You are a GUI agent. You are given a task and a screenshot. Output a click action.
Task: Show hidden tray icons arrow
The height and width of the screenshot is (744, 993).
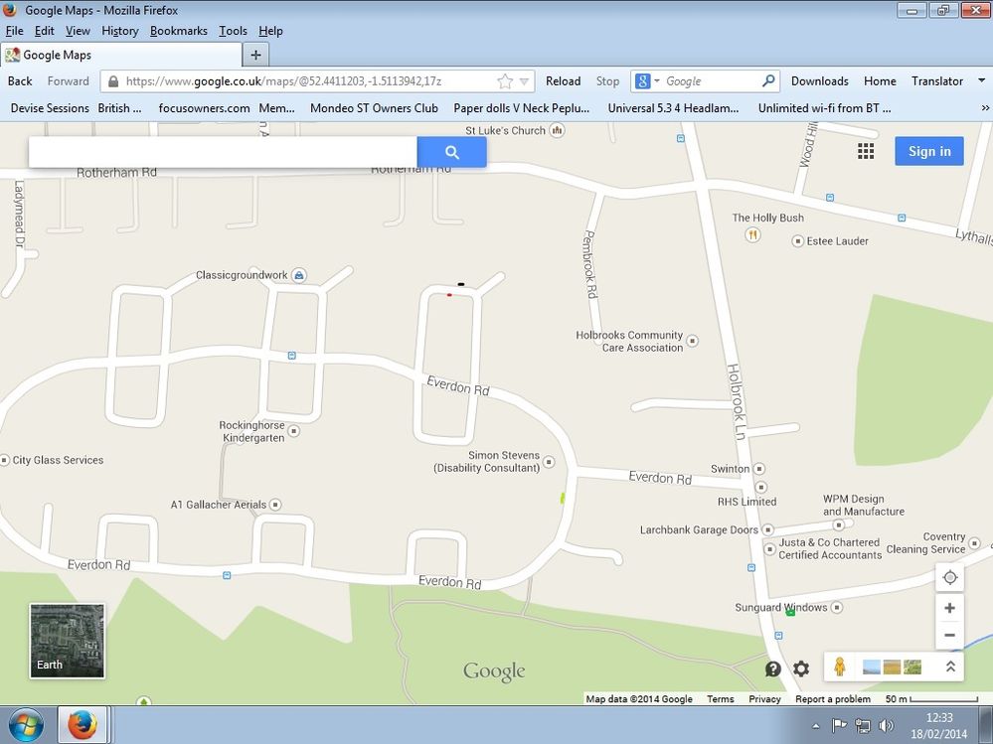click(816, 726)
